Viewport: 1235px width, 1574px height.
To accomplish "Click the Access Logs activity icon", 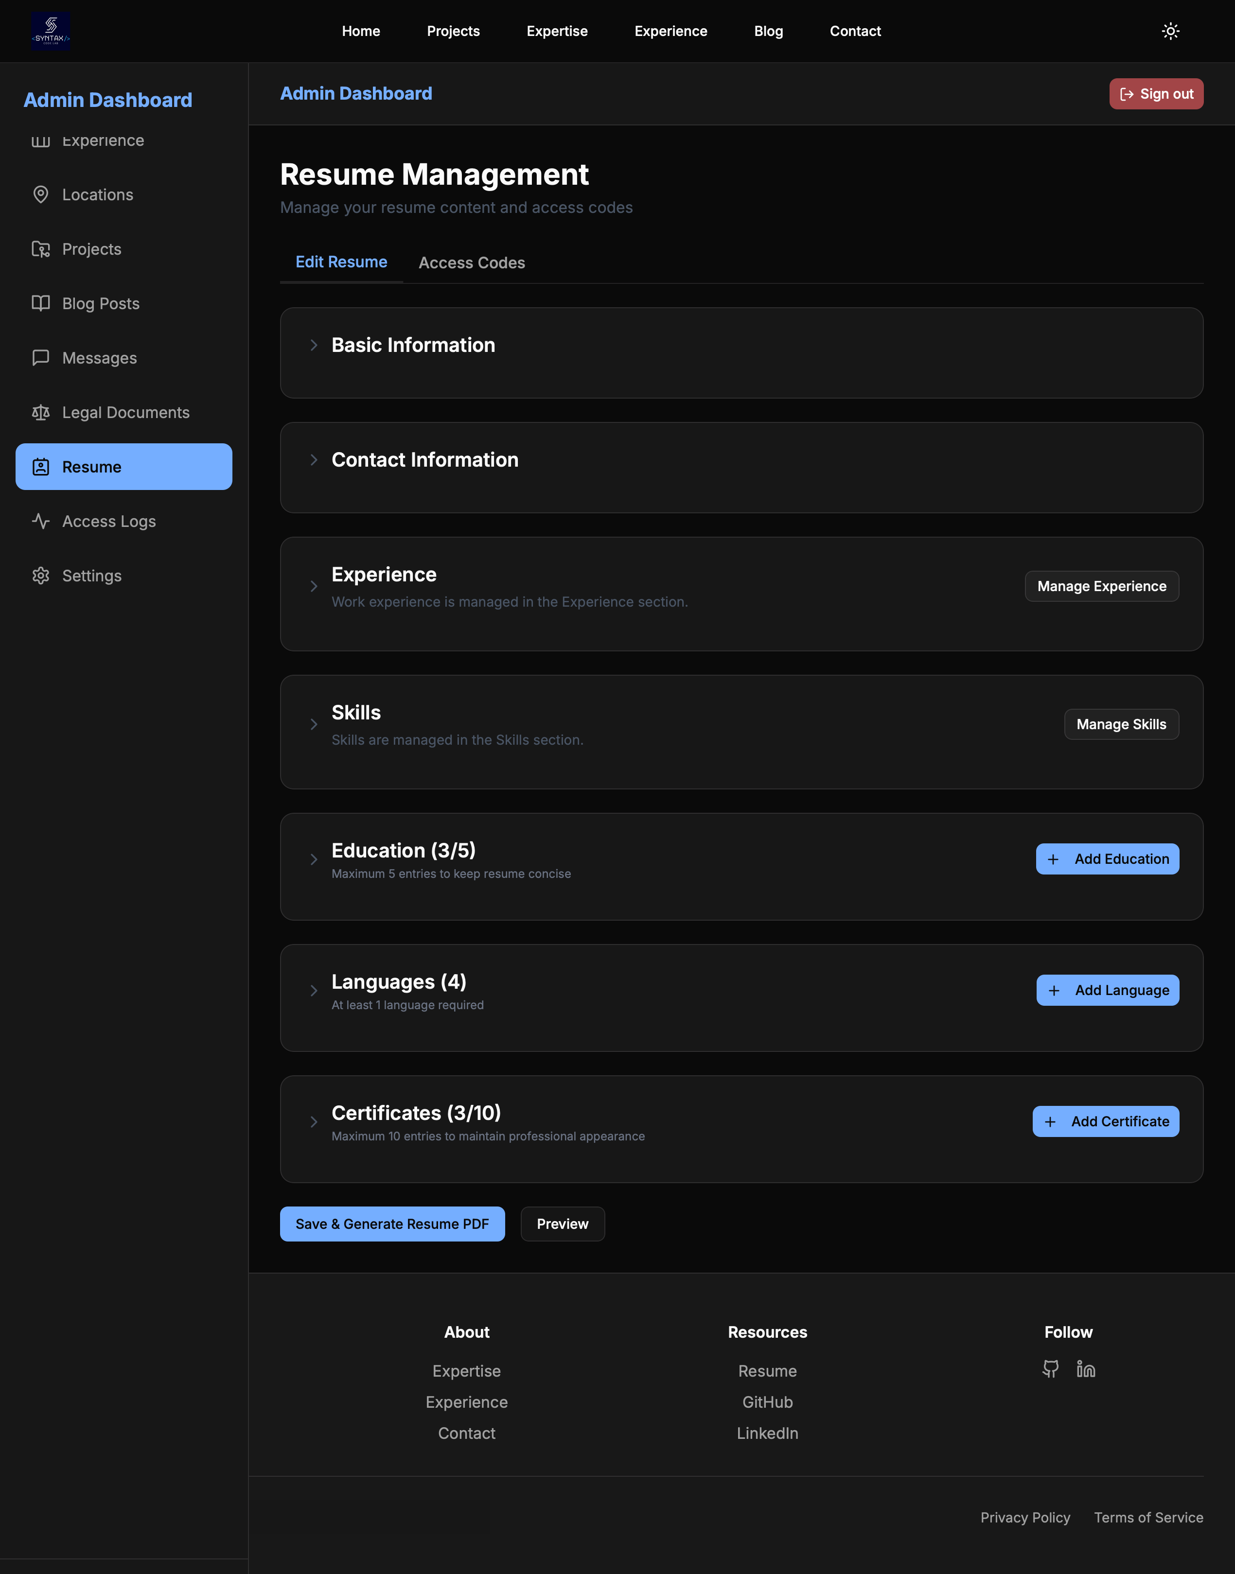I will [40, 521].
